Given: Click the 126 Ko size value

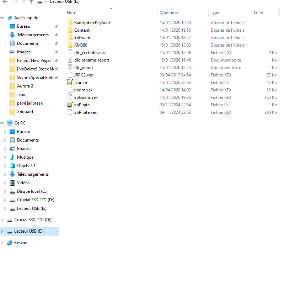Looking at the screenshot, I should pos(270,97).
